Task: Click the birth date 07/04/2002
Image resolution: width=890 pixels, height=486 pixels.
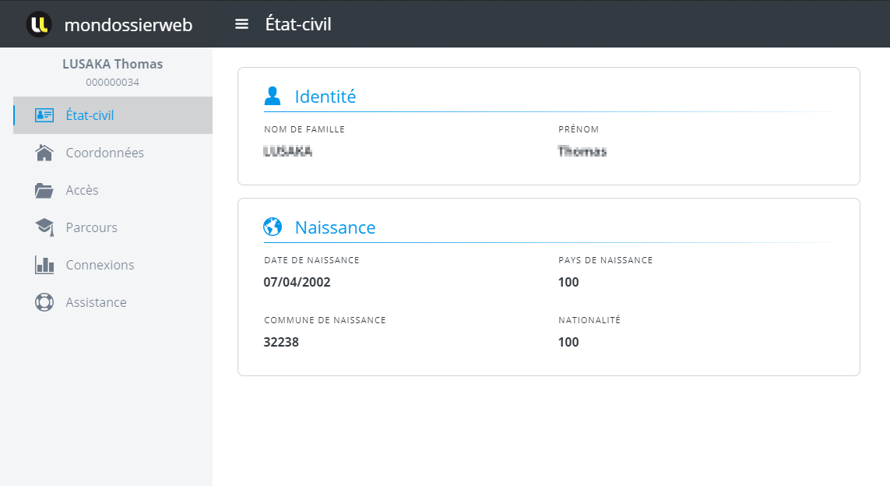Action: coord(297,282)
